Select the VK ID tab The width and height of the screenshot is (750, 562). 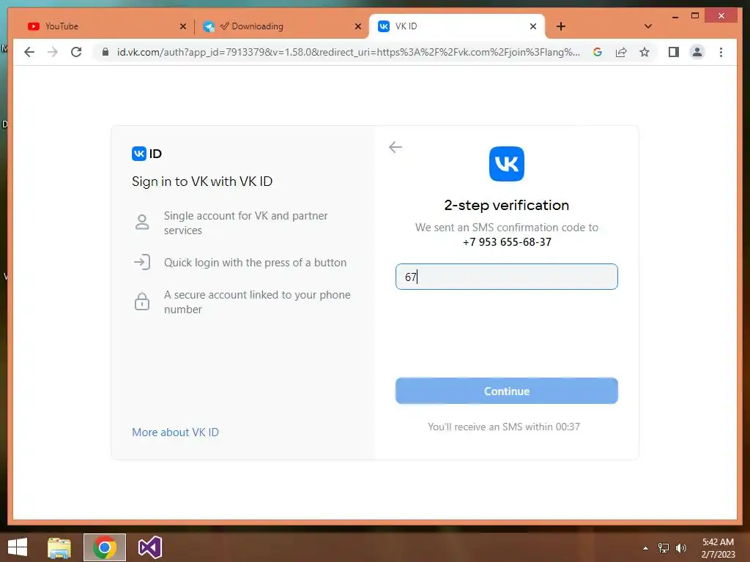click(x=457, y=26)
